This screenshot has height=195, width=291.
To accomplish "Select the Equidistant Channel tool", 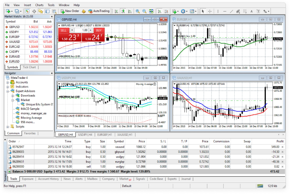I will [x=238, y=11].
